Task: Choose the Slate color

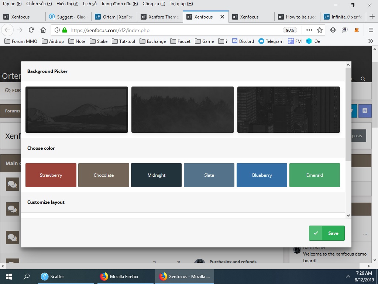Action: [x=209, y=175]
